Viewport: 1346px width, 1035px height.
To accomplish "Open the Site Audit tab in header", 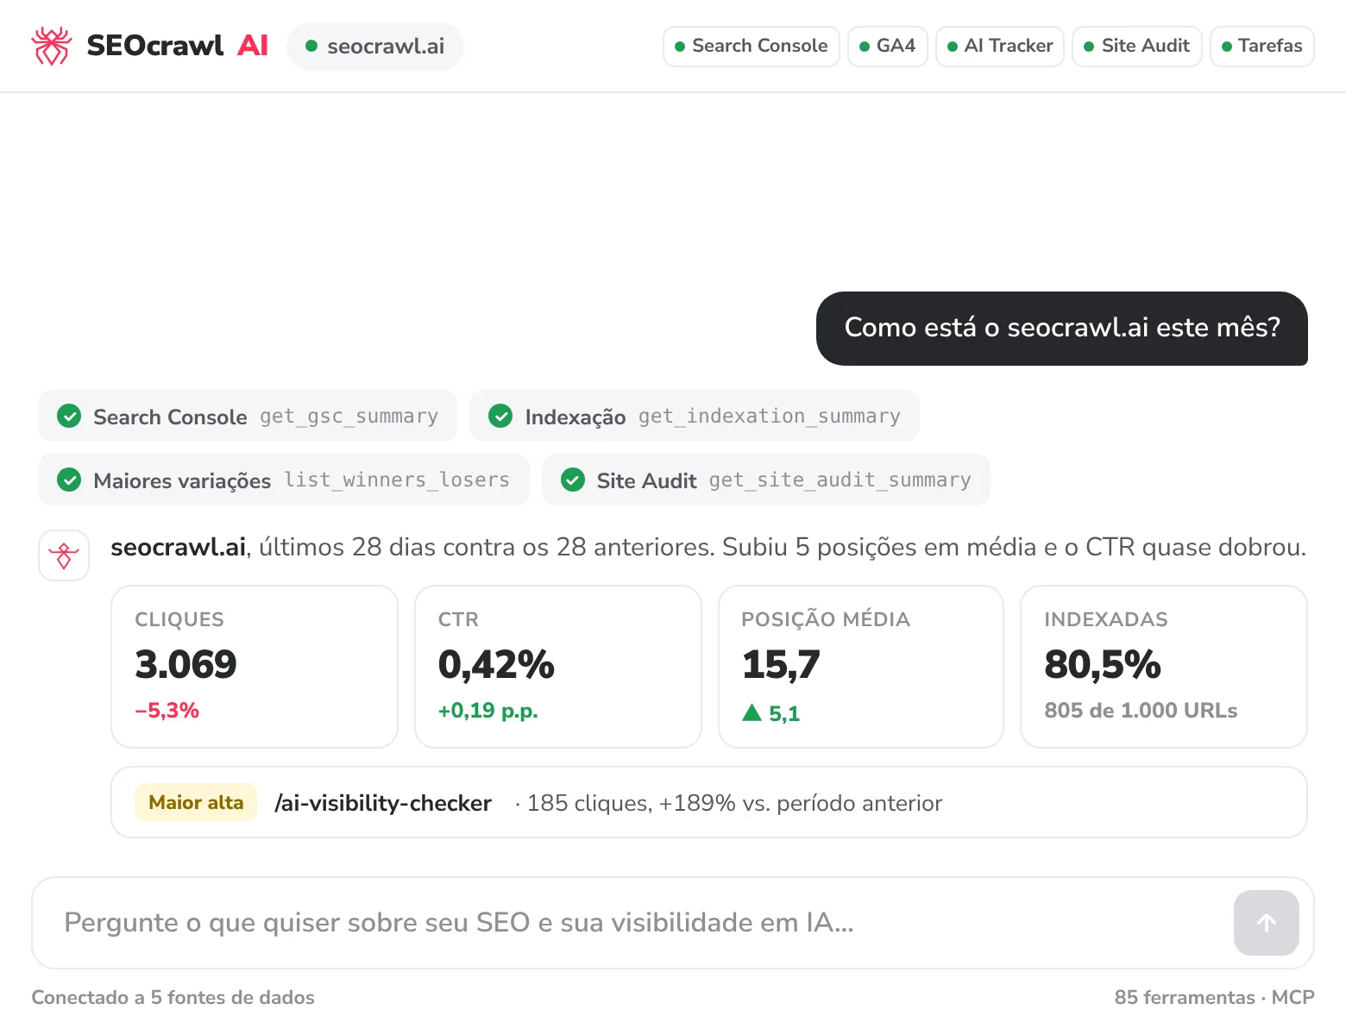I will click(x=1136, y=46).
